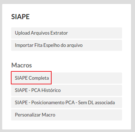Choose the first macro under Macros
Screen dimensions: 135x132
pyautogui.click(x=66, y=78)
